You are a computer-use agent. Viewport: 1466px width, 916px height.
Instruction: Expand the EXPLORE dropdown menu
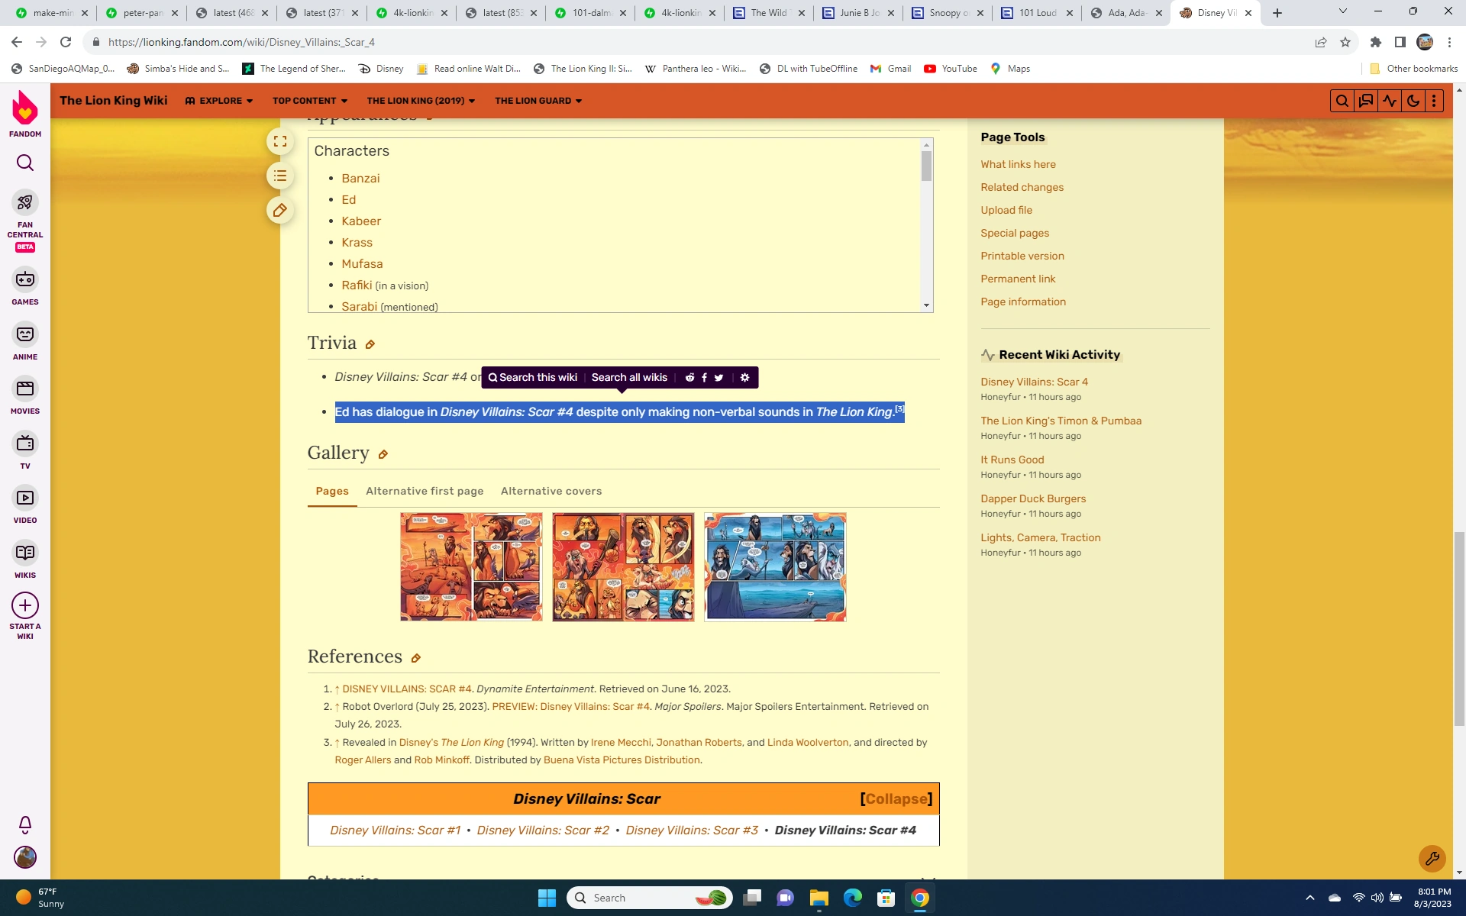point(219,101)
